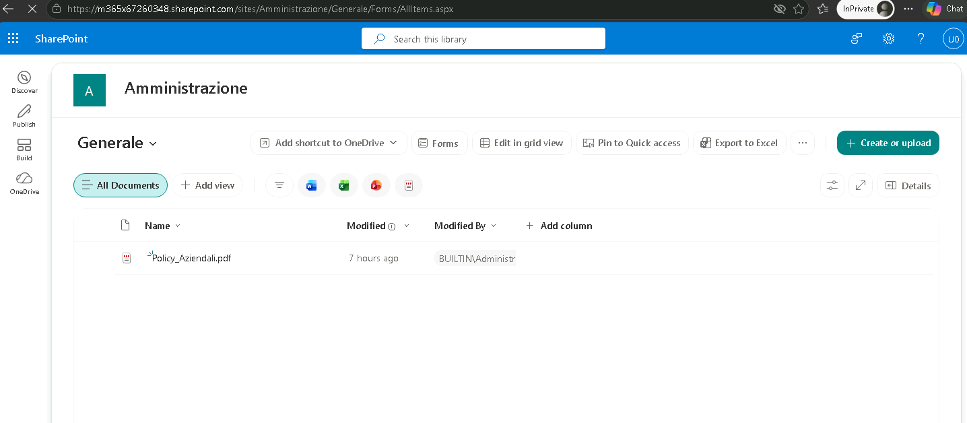This screenshot has height=423, width=967.
Task: Click the BUILTIN\Administr modified-by cell
Action: point(477,258)
